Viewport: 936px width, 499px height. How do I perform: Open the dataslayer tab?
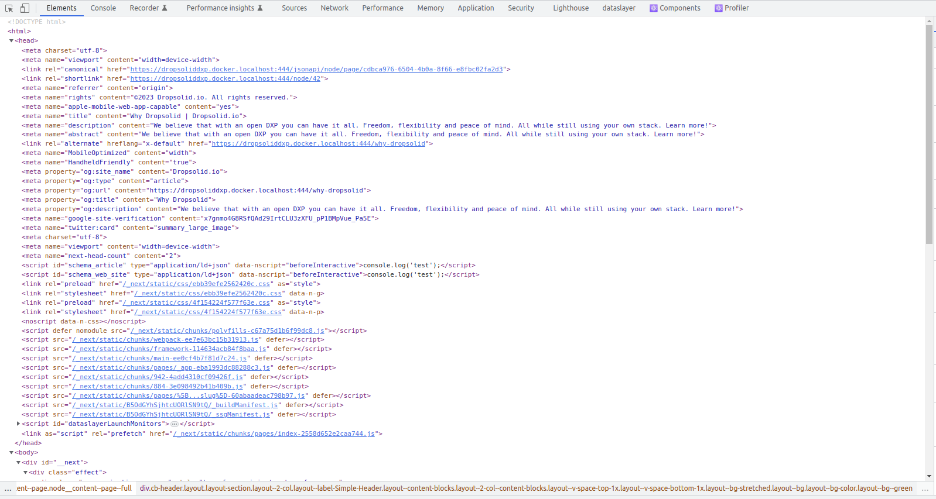[619, 8]
